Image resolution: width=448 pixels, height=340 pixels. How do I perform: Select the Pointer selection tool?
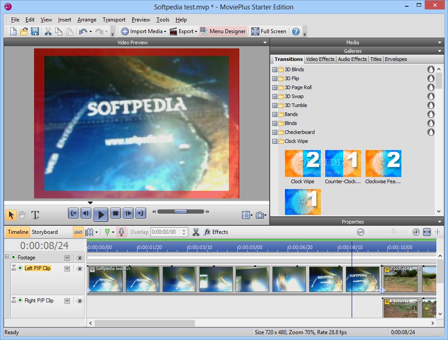pos(11,215)
